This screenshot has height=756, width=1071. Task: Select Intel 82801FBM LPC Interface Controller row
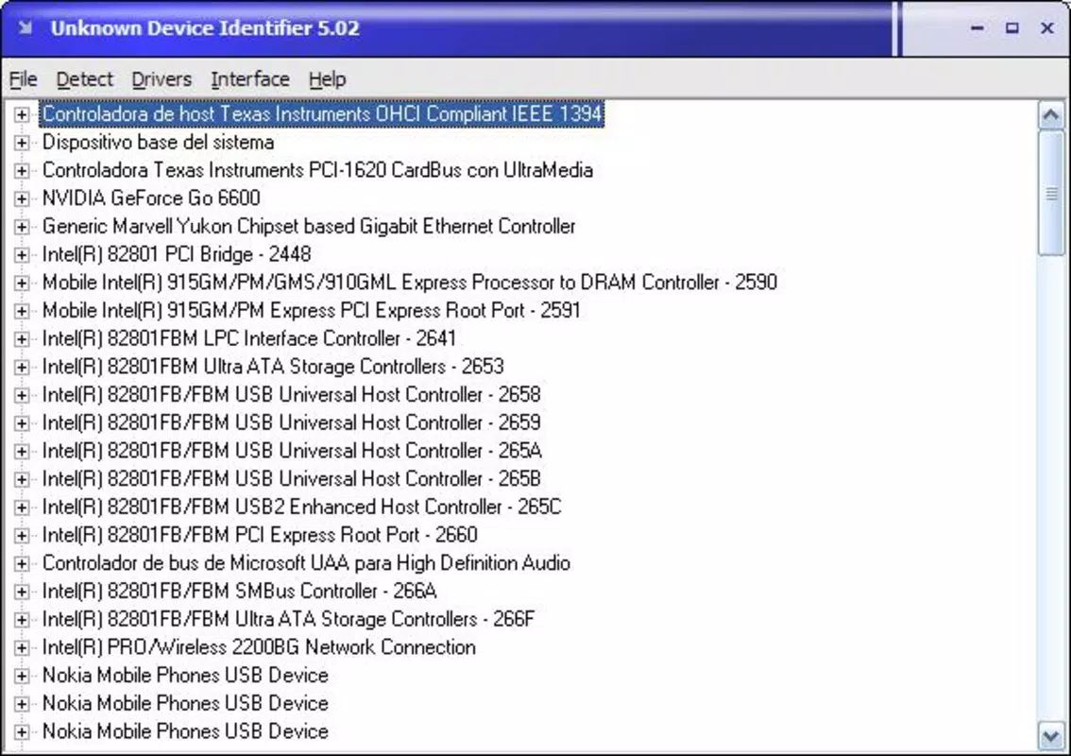(248, 338)
